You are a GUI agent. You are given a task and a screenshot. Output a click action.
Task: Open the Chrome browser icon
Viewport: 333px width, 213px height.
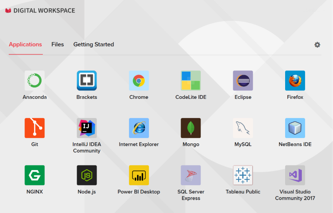[139, 80]
